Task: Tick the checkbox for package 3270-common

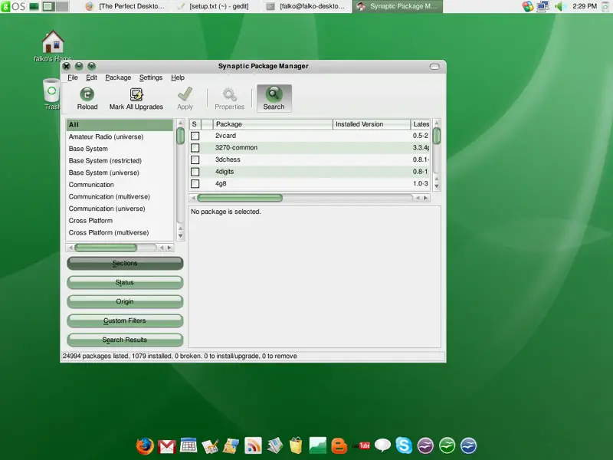Action: tap(195, 148)
